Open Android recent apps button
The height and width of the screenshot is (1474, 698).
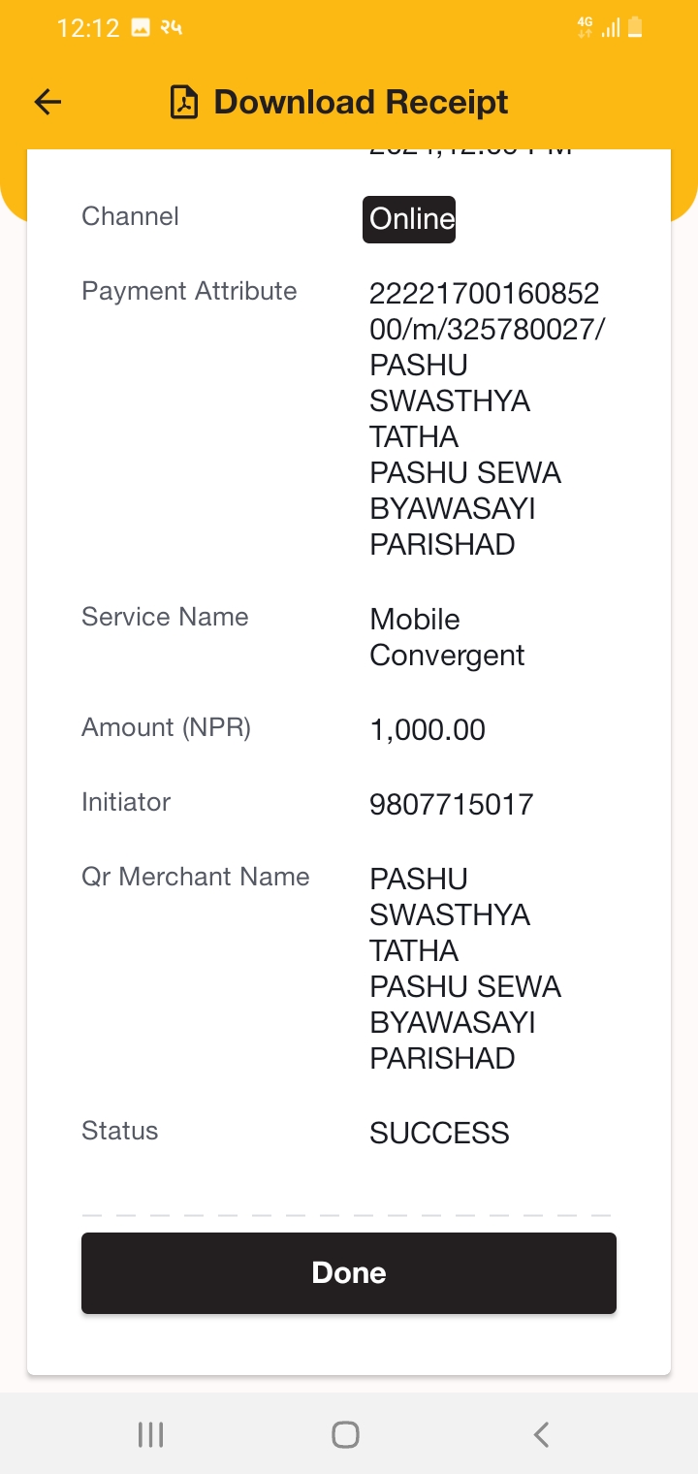pyautogui.click(x=150, y=1434)
